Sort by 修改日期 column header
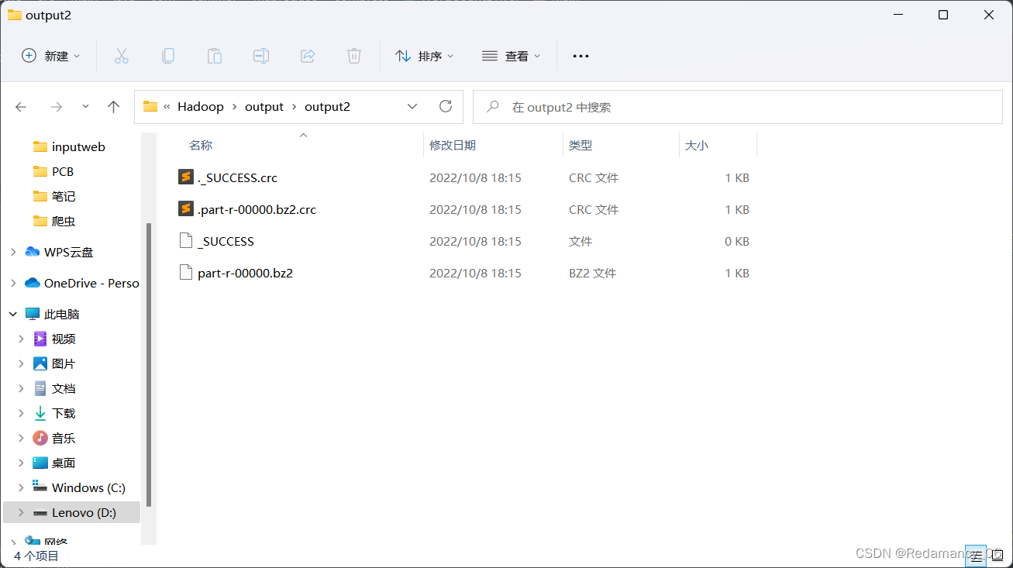This screenshot has height=568, width=1013. [453, 145]
